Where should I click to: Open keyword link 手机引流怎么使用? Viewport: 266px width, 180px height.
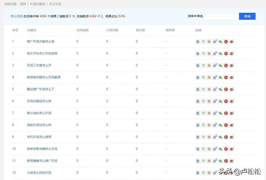point(39,137)
